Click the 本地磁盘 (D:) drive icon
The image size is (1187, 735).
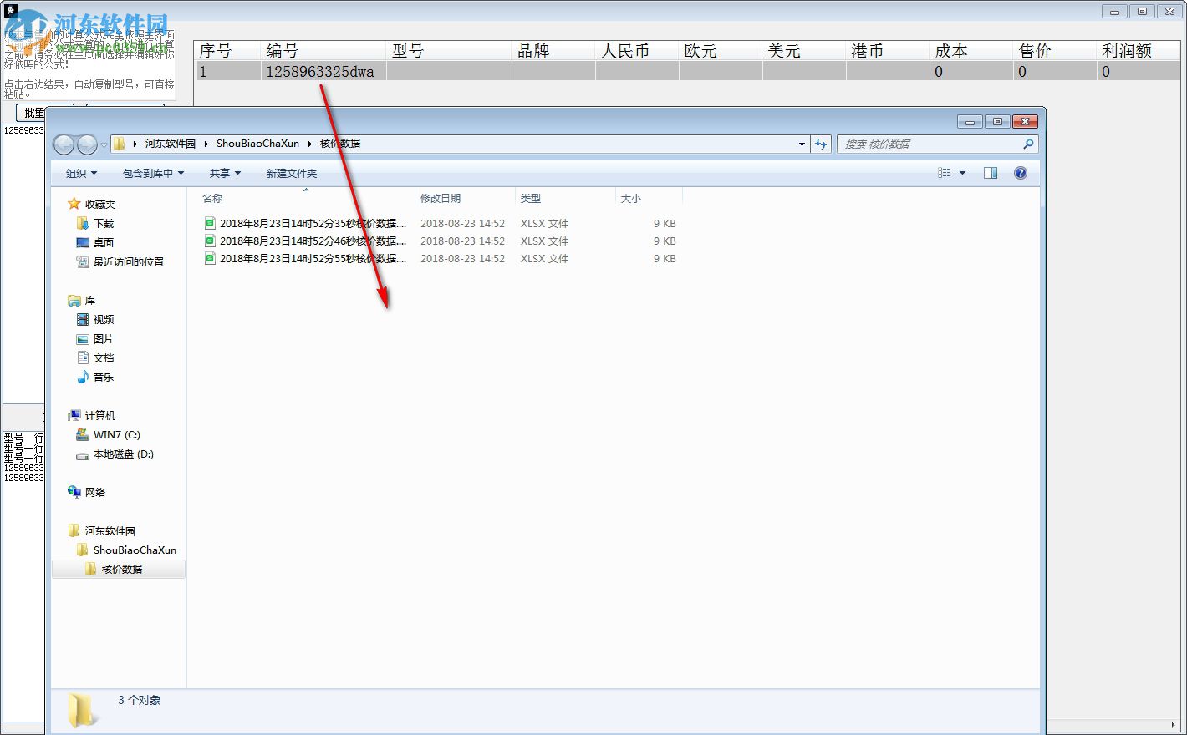(x=83, y=454)
